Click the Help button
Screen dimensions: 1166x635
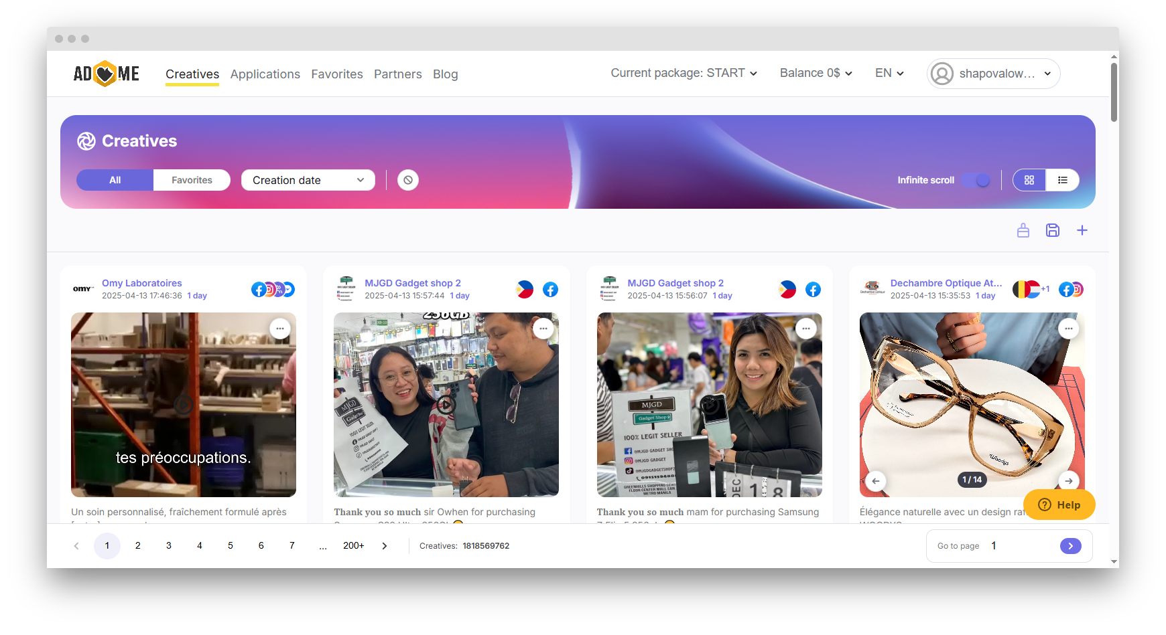pyautogui.click(x=1059, y=505)
